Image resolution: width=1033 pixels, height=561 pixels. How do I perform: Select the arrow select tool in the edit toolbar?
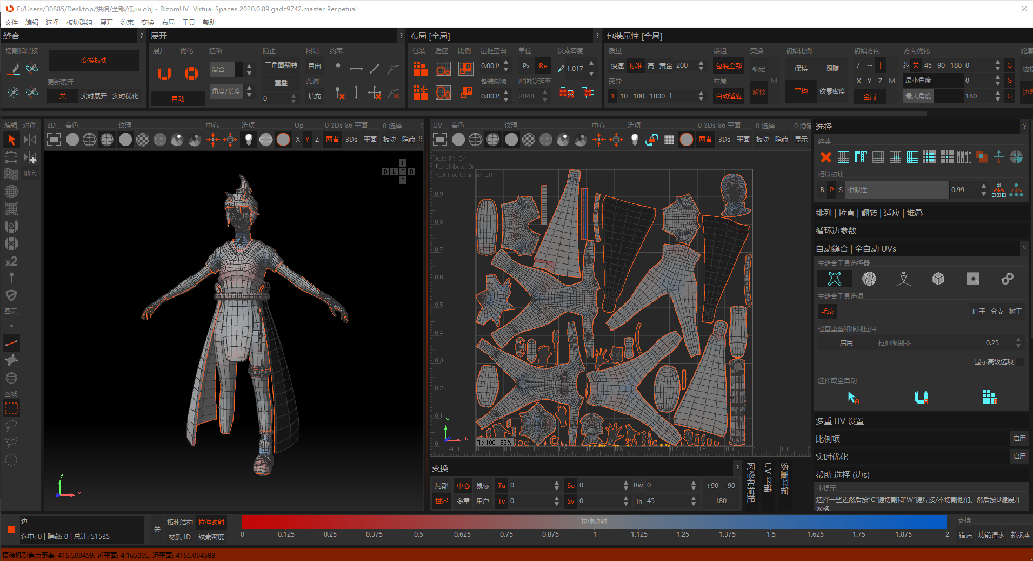click(11, 140)
